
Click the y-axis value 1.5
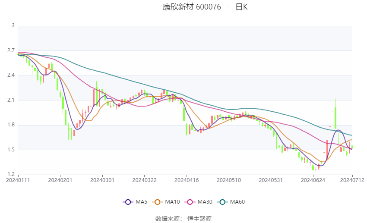[x=11, y=150]
